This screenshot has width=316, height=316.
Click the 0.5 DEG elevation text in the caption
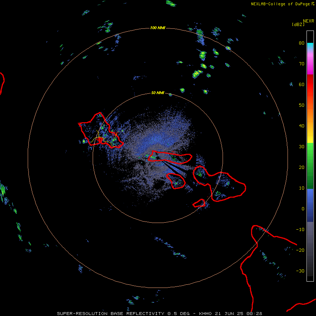coord(179,314)
